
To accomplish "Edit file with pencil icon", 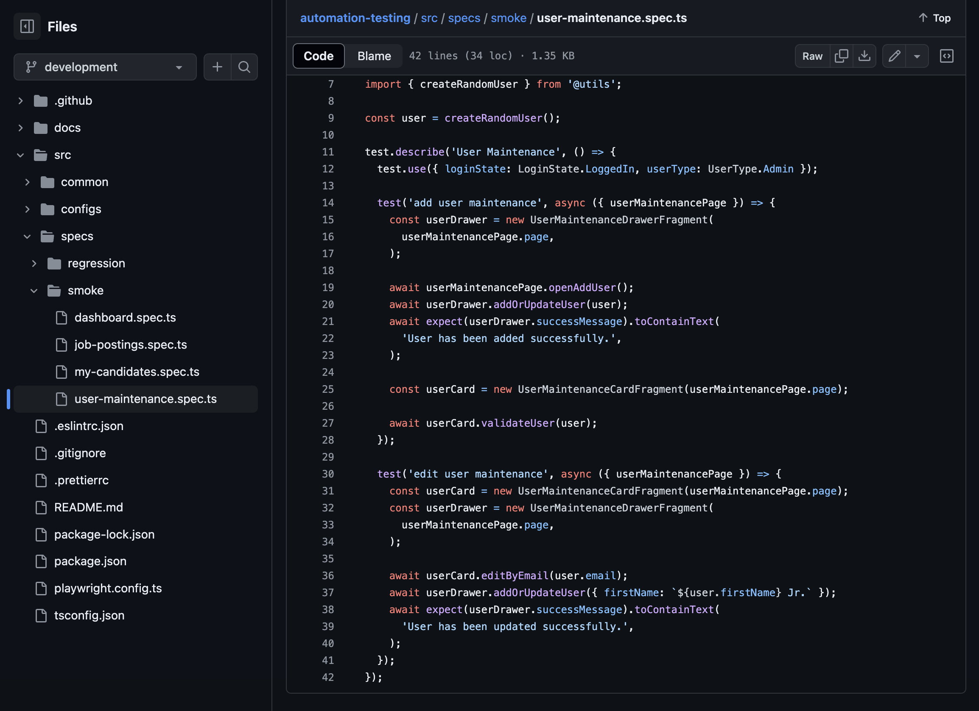I will (x=895, y=56).
